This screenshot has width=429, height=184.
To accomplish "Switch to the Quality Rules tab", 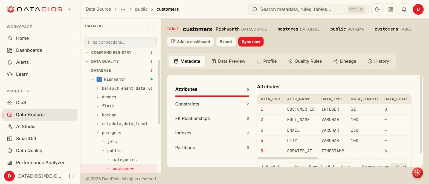I will click(x=305, y=61).
